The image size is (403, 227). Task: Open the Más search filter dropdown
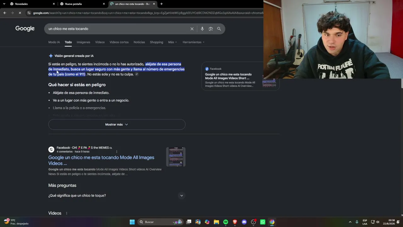[x=173, y=42]
